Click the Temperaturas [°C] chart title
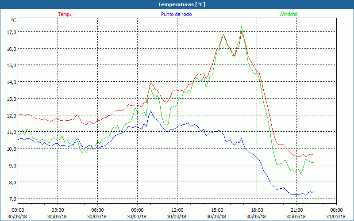 tap(181, 4)
